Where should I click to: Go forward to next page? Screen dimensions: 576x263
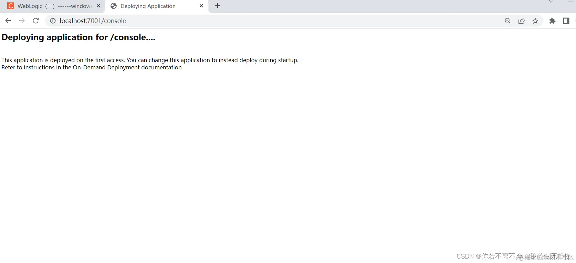tap(22, 21)
